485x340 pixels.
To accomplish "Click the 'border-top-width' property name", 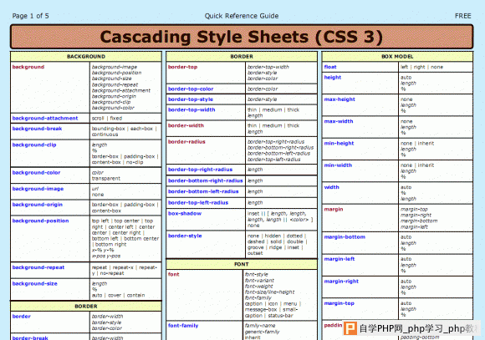I will point(191,109).
